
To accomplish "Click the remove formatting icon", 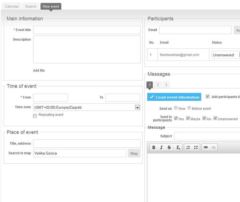I will click(x=178, y=147).
